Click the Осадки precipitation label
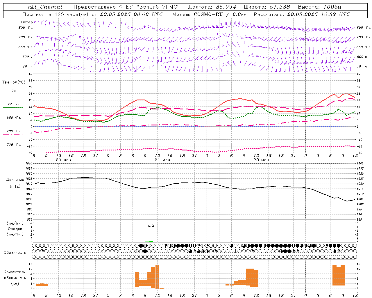This screenshot has height=298, width=372. point(15,229)
